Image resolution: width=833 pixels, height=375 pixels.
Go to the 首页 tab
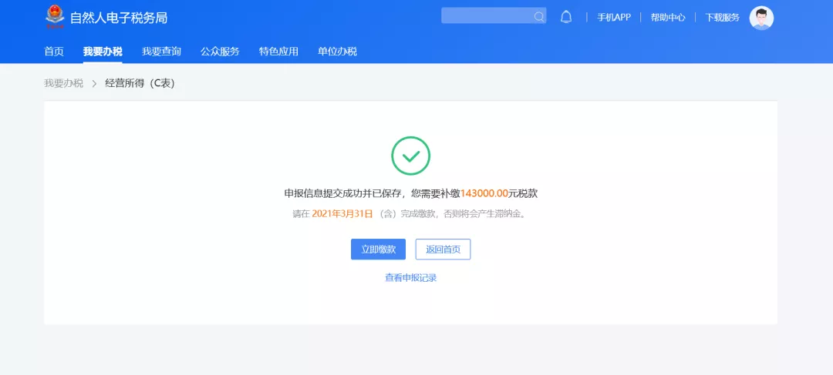click(54, 52)
